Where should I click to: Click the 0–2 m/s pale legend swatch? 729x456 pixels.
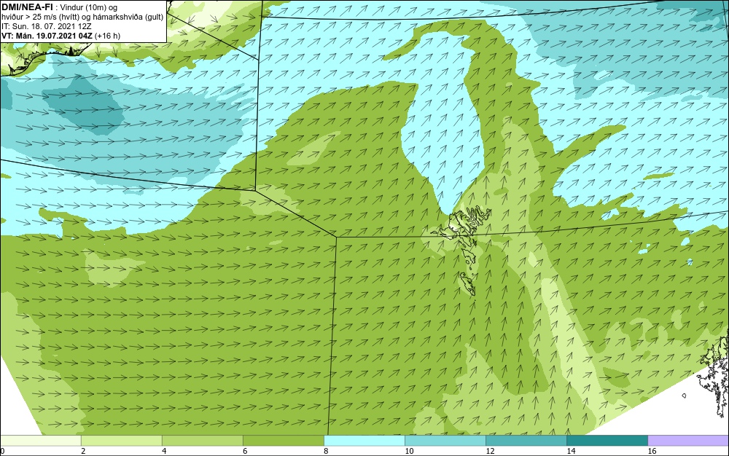tap(40, 440)
